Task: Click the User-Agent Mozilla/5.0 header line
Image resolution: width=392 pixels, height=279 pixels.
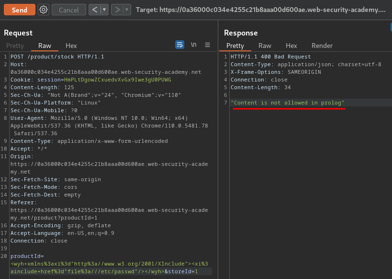Action: (109, 126)
